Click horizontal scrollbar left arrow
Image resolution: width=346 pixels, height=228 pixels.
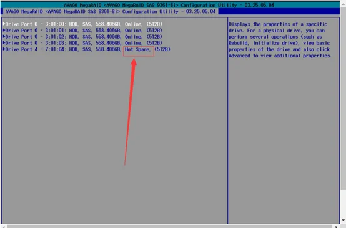click(x=4, y=227)
